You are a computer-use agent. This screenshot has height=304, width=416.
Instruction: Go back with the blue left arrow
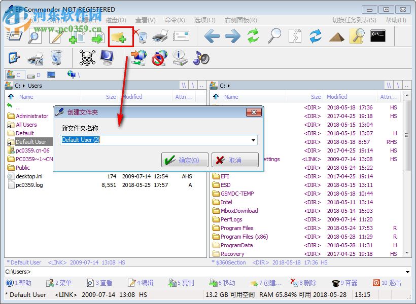click(x=212, y=36)
